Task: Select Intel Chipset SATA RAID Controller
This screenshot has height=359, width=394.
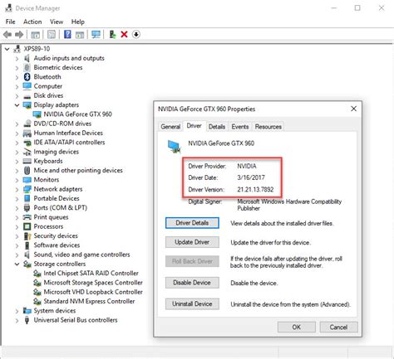Action: click(x=91, y=273)
